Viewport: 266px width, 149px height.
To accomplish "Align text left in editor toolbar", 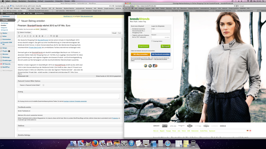I will pos(36,36).
